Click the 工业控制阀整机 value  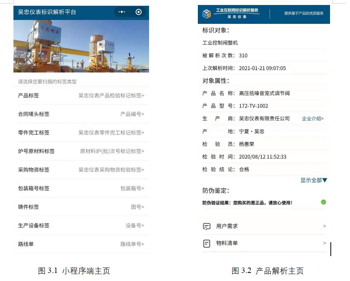(220, 43)
